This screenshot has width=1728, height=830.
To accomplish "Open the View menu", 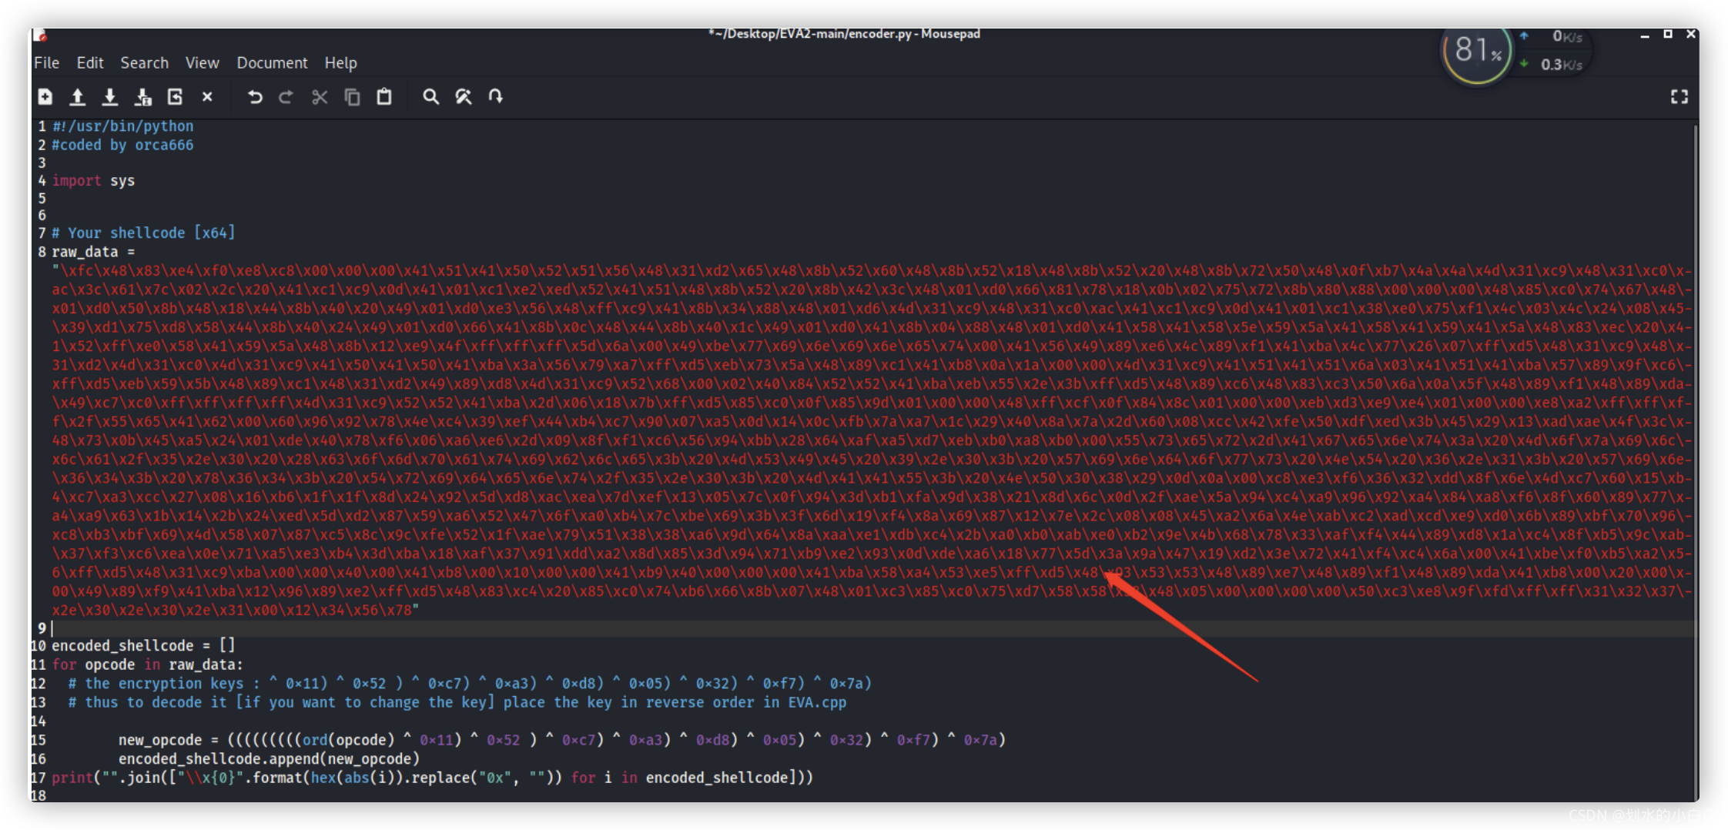I will click(x=202, y=62).
